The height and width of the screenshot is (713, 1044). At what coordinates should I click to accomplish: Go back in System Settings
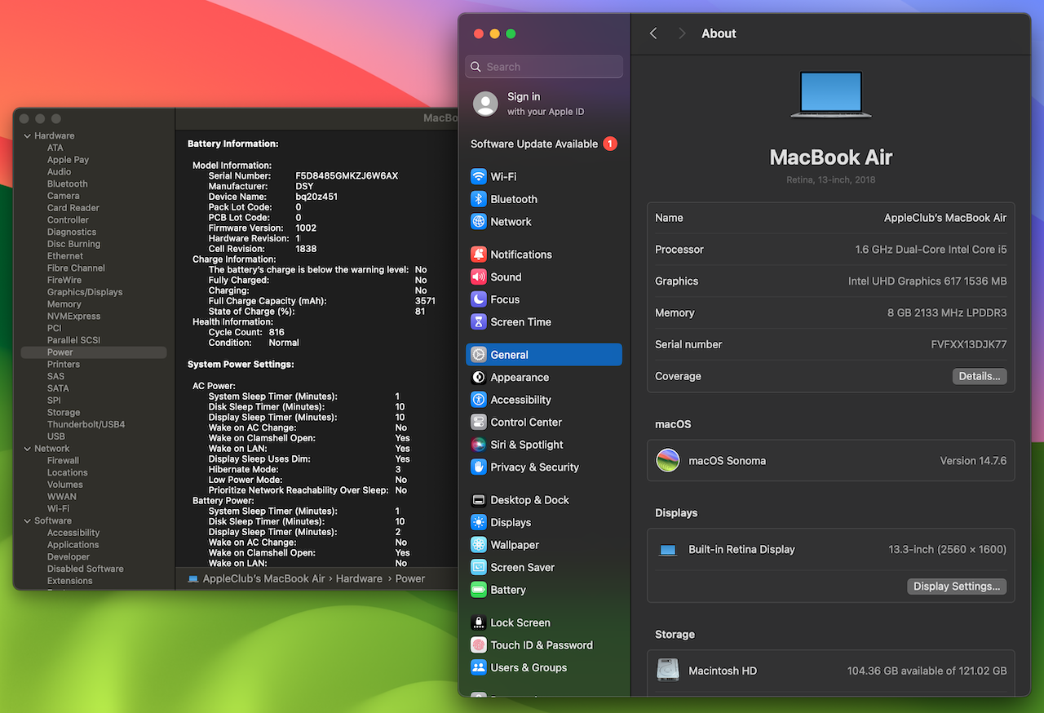pos(653,33)
